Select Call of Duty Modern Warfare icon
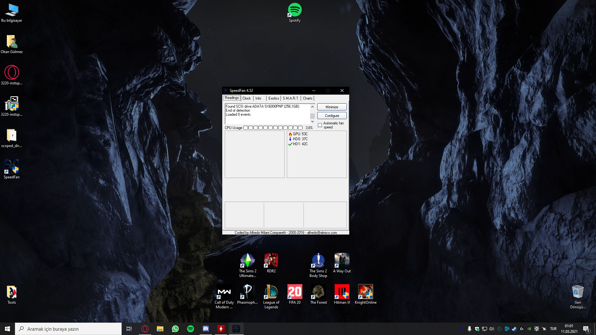 coord(224,297)
